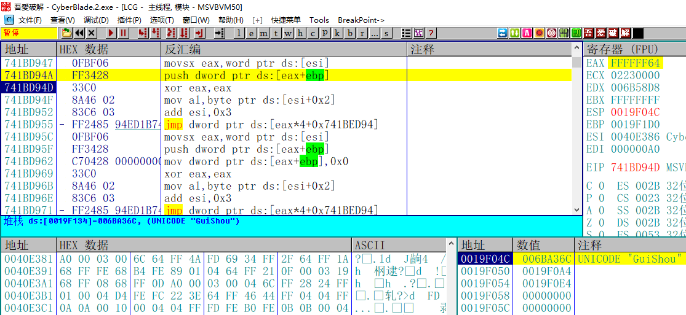Click the '吾' toolbar icon

coord(589,33)
